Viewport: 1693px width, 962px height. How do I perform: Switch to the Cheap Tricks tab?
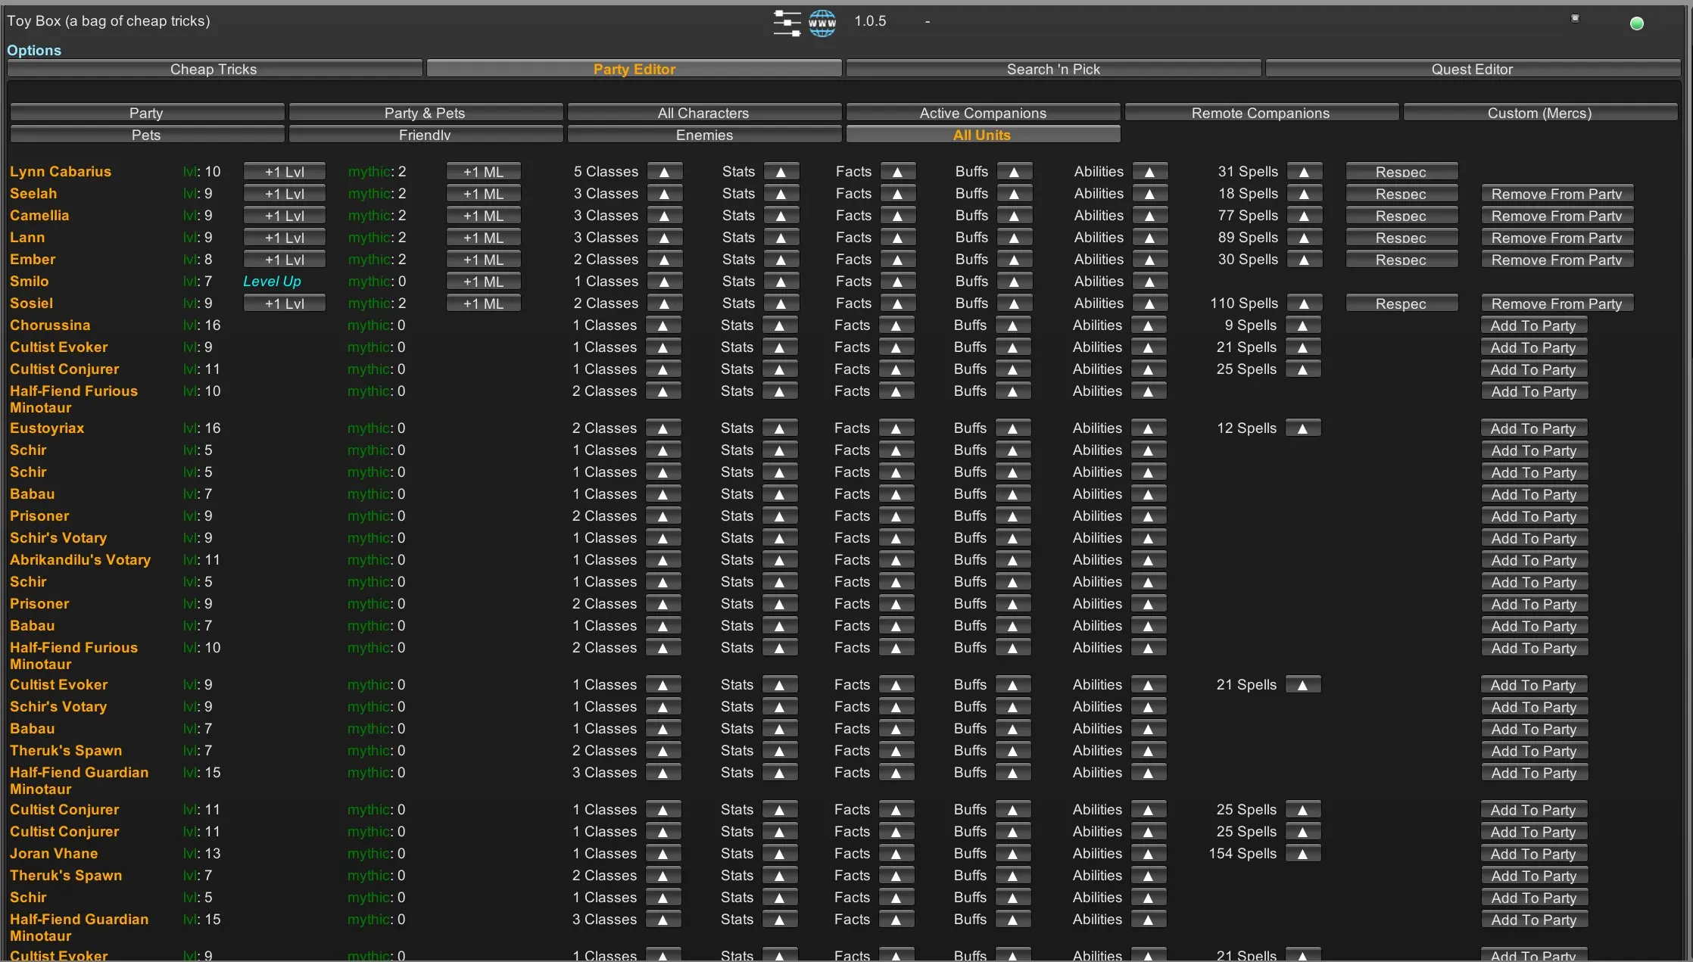[x=214, y=69]
